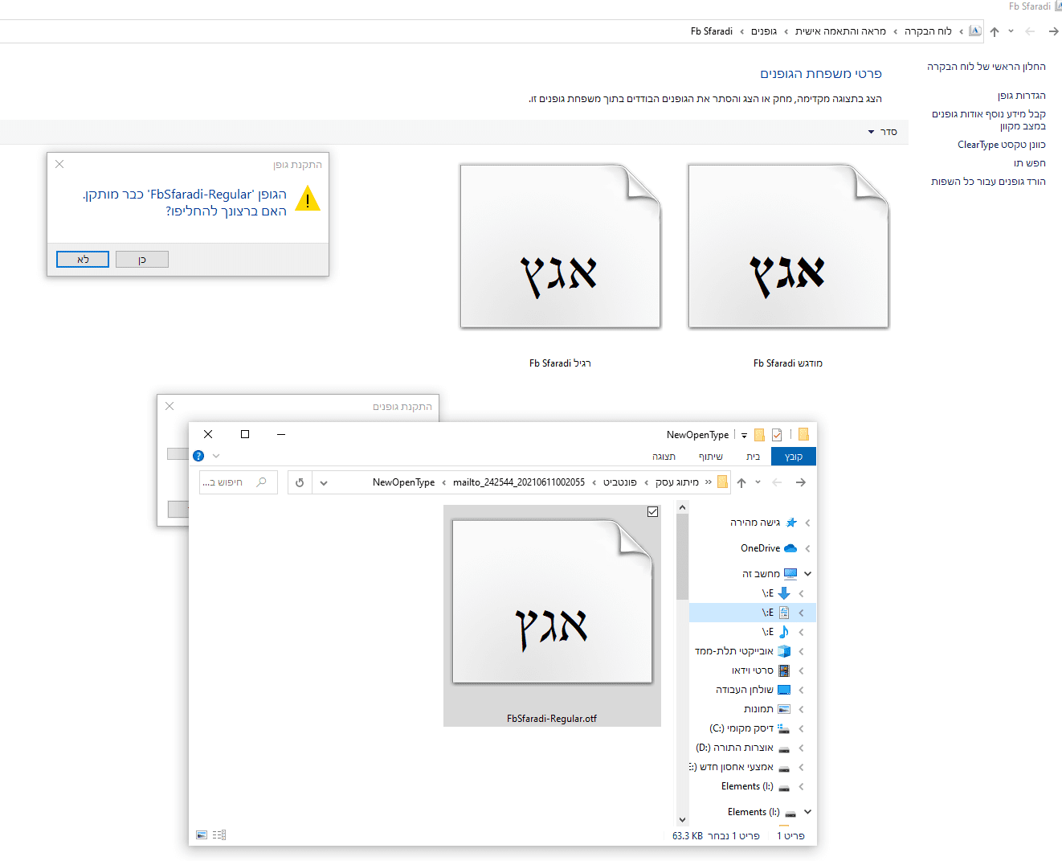Go up one level in Control Panel window
Screen dimensions: 1062x861
995,31
